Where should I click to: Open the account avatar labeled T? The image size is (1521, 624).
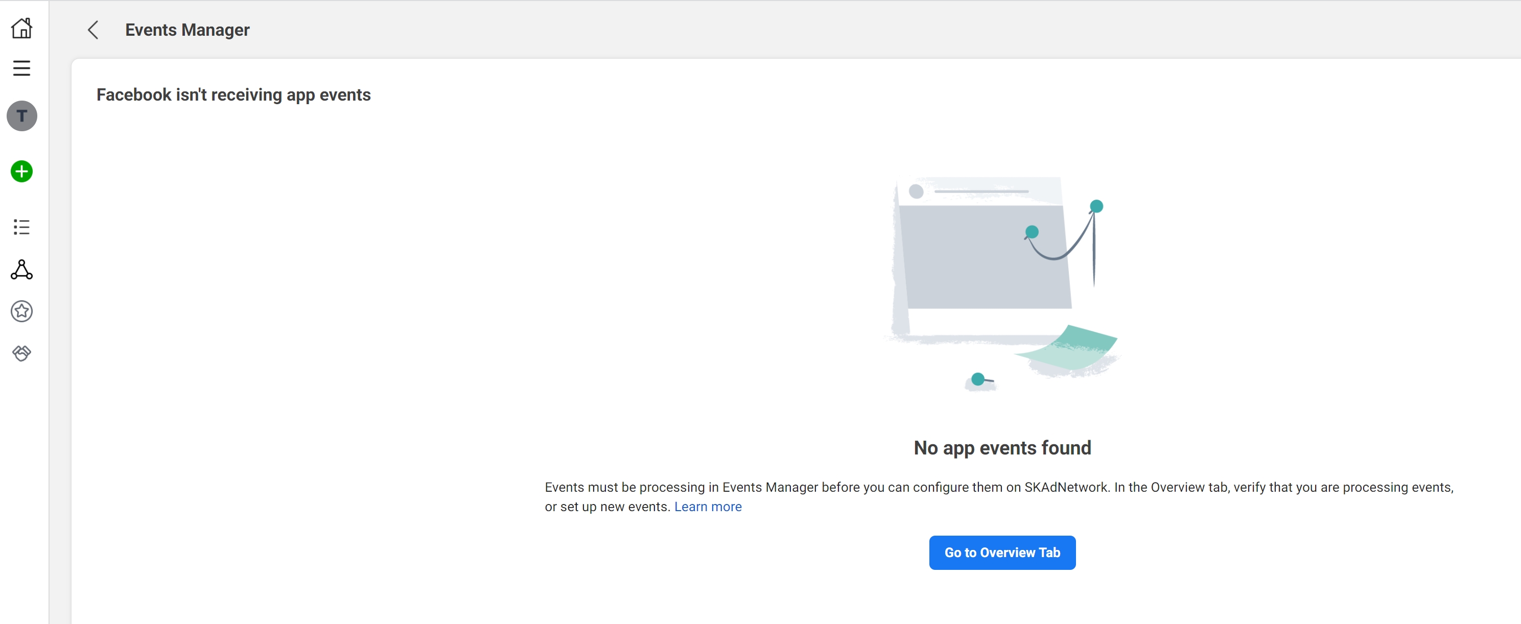(x=22, y=116)
